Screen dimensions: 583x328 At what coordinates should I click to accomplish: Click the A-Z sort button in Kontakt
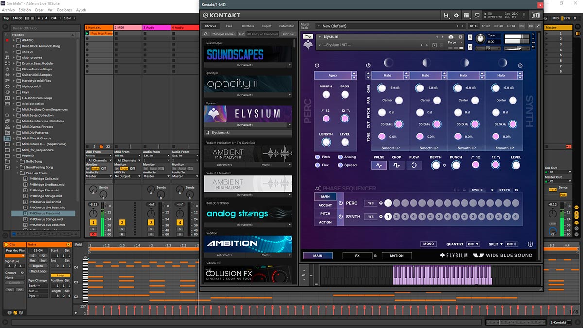[x=241, y=34]
